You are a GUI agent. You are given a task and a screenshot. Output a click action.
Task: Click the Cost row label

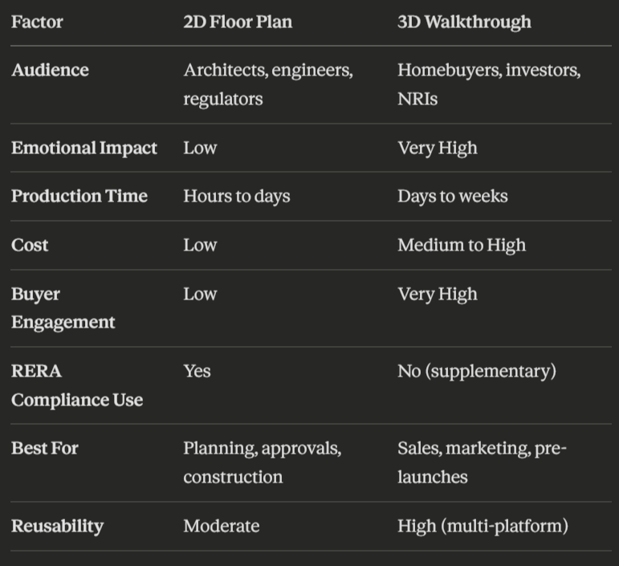[30, 245]
